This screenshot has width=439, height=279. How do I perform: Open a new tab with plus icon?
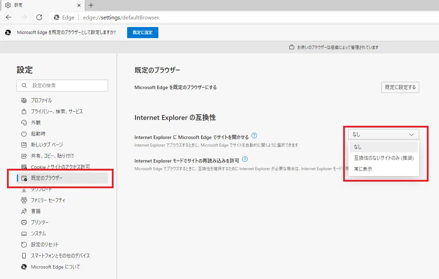click(x=91, y=5)
